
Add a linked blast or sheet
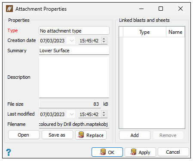tap(135, 135)
